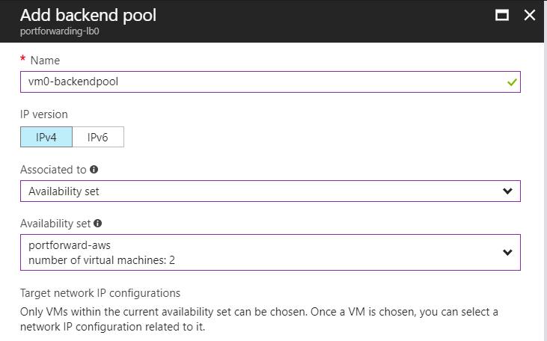
Task: Click the Target network IP configurations heading
Action: [x=100, y=293]
